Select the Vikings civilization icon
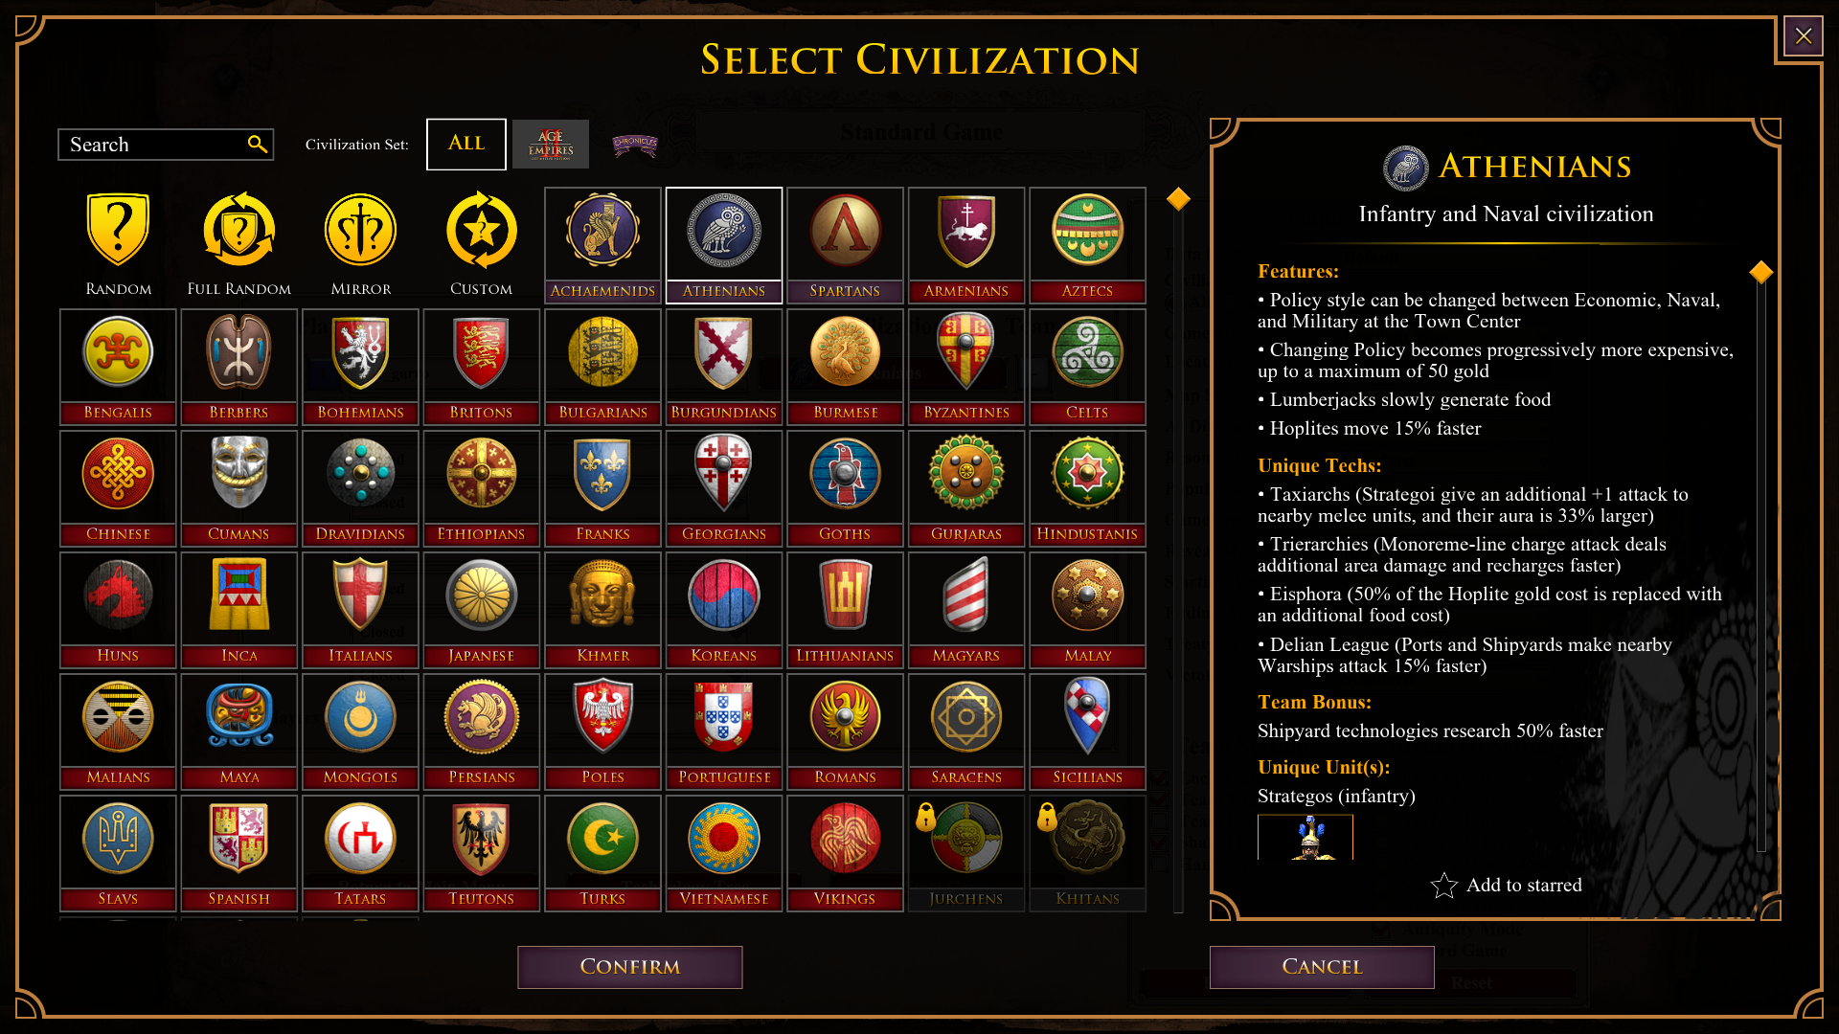The width and height of the screenshot is (1839, 1034). tap(845, 853)
